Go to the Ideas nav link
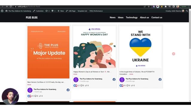This screenshot has height=107, width=191. tap(121, 18)
